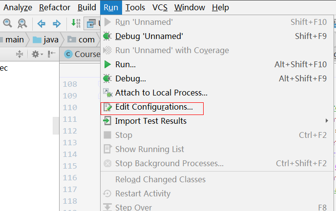
Task: Open the project panel gear settings dropdown
Action: coord(37,54)
